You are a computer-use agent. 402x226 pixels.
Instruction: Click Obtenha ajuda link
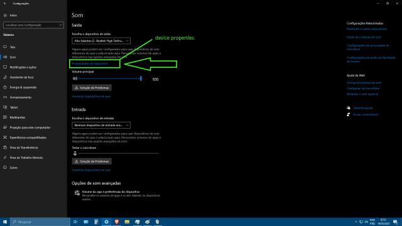click(363, 108)
